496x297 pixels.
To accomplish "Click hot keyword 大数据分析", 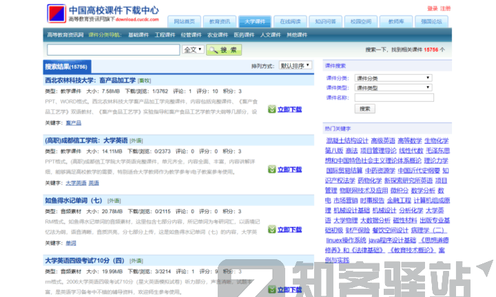I will (375, 220).
